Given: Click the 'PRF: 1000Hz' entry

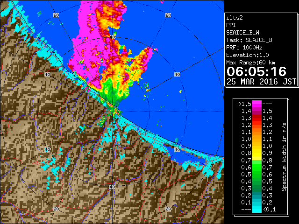Looking at the screenshot, I should point(244,48).
